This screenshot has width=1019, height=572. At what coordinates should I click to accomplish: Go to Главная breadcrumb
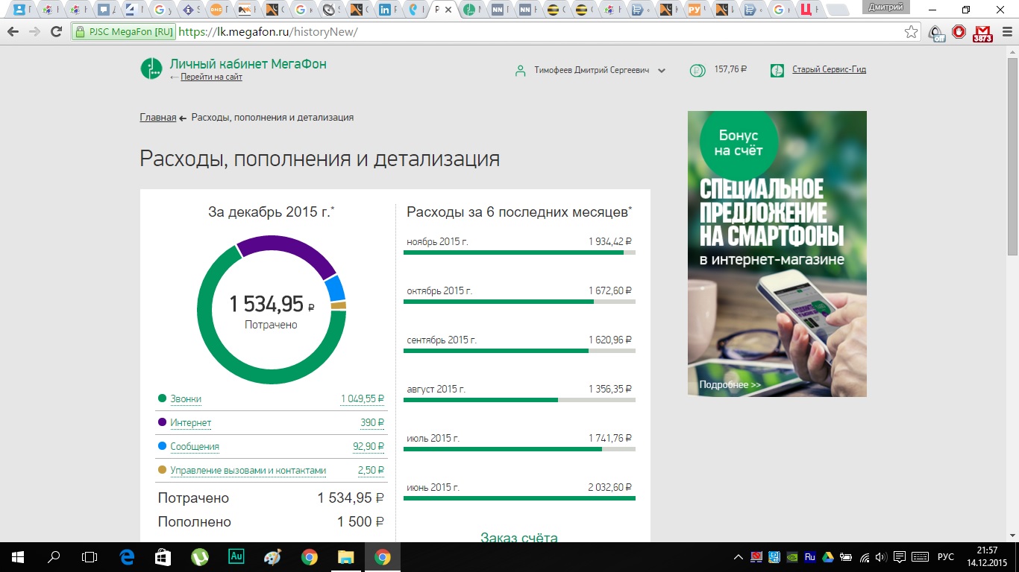pyautogui.click(x=157, y=118)
